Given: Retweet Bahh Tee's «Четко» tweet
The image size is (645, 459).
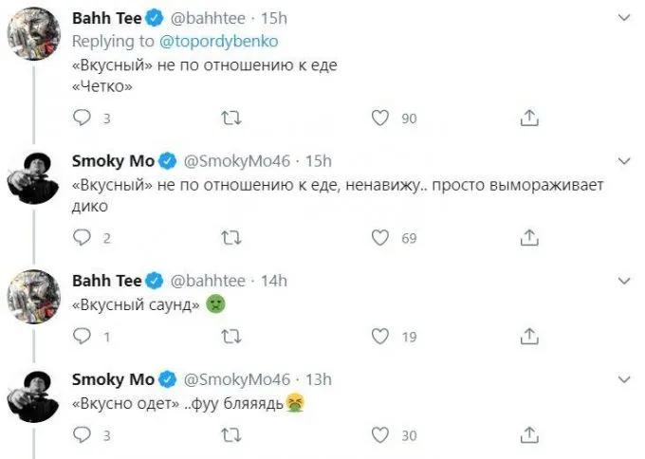Looking at the screenshot, I should (x=230, y=118).
